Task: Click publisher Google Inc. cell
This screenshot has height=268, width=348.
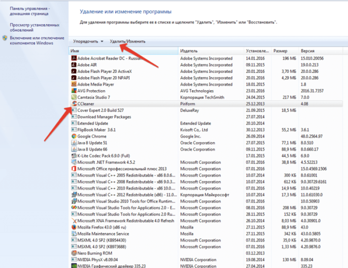Action: pos(190,136)
